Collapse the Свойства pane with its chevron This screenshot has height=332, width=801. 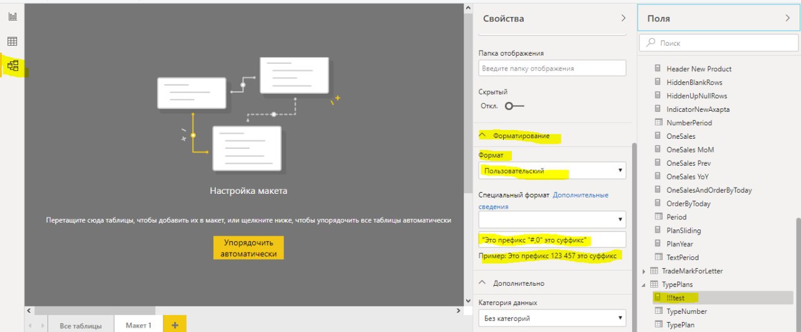(623, 18)
